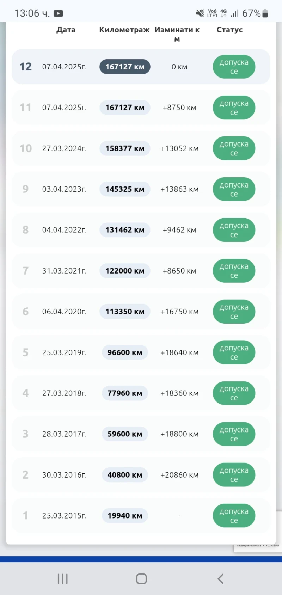Tap the 4G network indicator icon
Image resolution: width=282 pixels, height=595 pixels.
pos(223,13)
